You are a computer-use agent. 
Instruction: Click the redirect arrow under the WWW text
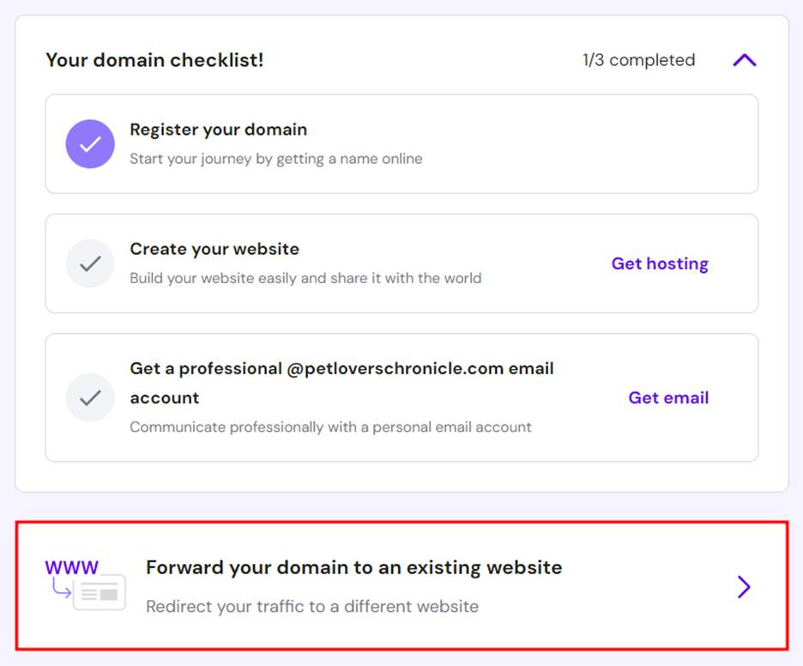62,588
